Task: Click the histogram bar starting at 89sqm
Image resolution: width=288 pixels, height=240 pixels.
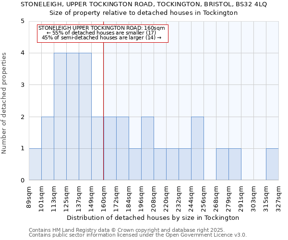Action: (35, 164)
